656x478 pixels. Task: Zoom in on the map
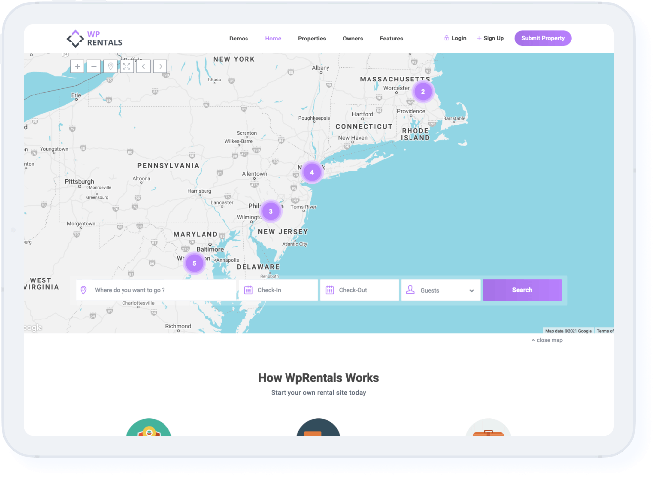pyautogui.click(x=78, y=66)
